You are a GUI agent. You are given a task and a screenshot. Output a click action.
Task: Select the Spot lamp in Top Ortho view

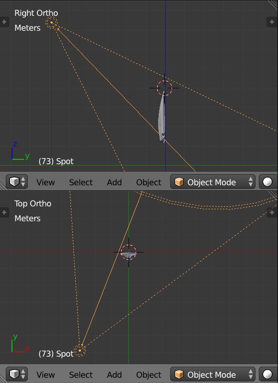80,350
